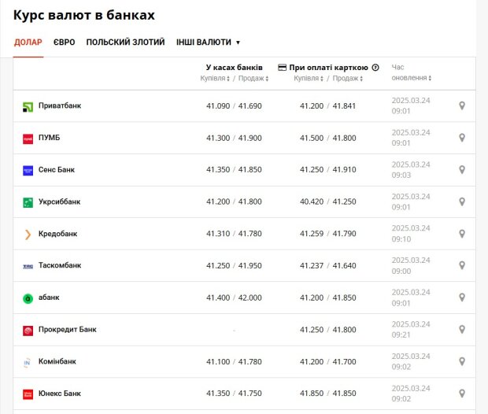Select the ДОЛАР tab
This screenshot has height=414, width=488.
(28, 42)
